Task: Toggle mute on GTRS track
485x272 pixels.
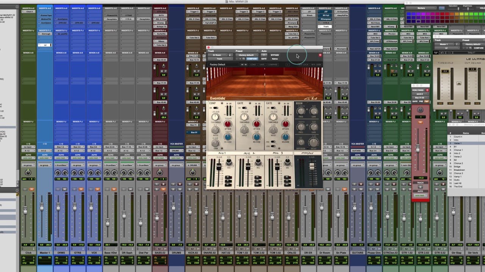Action: pyautogui.click(x=81, y=189)
